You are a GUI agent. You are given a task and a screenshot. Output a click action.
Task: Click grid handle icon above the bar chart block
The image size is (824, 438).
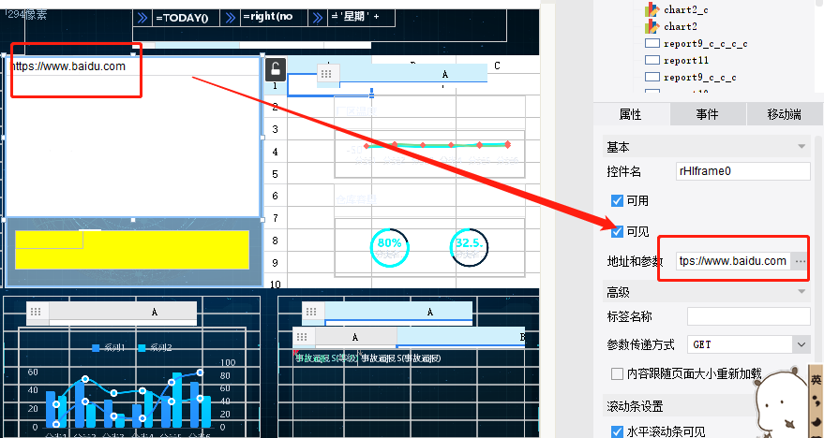[x=36, y=312]
